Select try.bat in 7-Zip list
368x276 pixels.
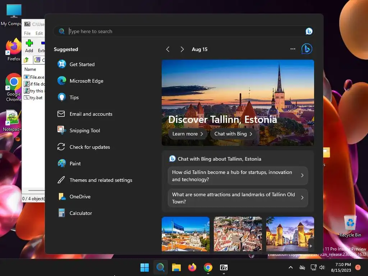coord(33,98)
